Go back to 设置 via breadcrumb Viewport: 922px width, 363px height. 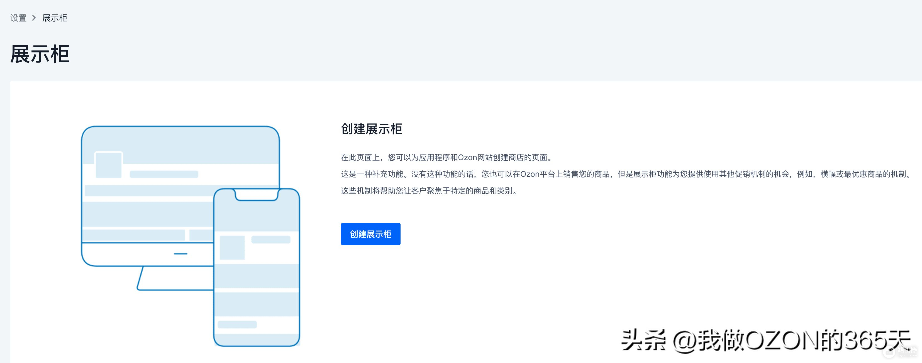[18, 18]
